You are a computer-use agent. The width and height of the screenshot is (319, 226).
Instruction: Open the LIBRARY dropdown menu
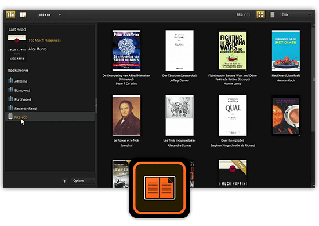tap(49, 15)
